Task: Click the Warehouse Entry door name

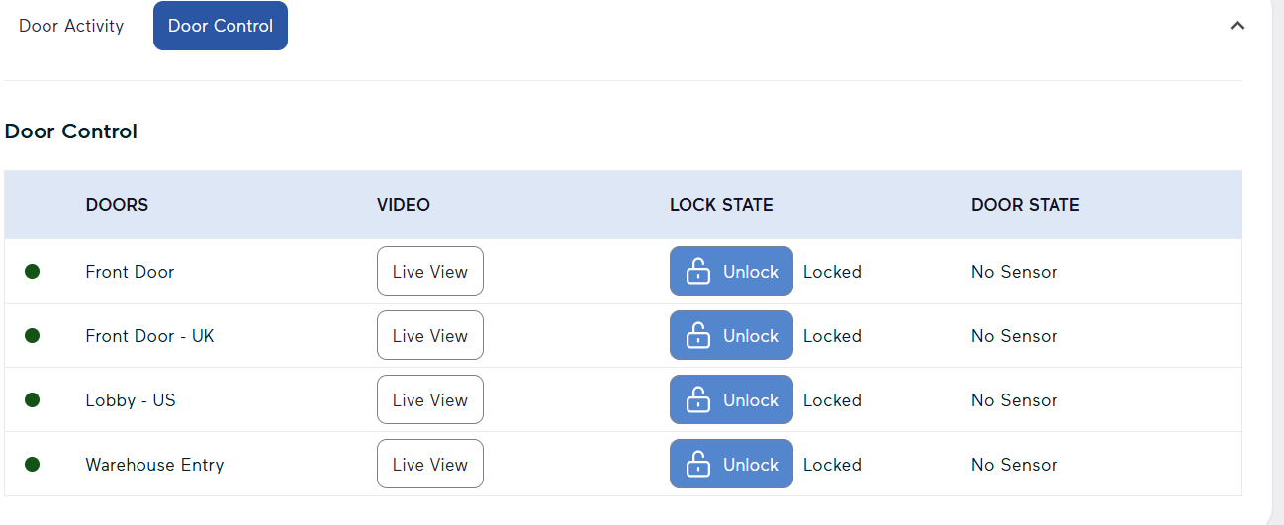Action: pos(154,464)
